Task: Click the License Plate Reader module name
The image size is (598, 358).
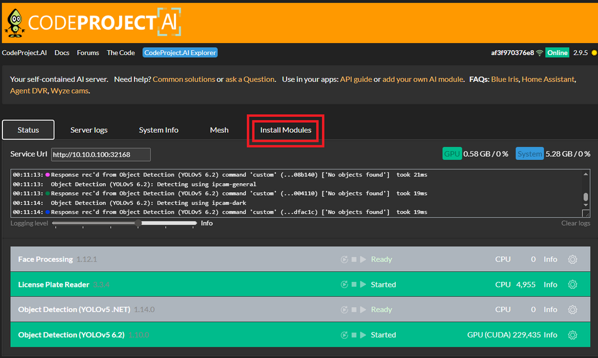Action: [54, 285]
